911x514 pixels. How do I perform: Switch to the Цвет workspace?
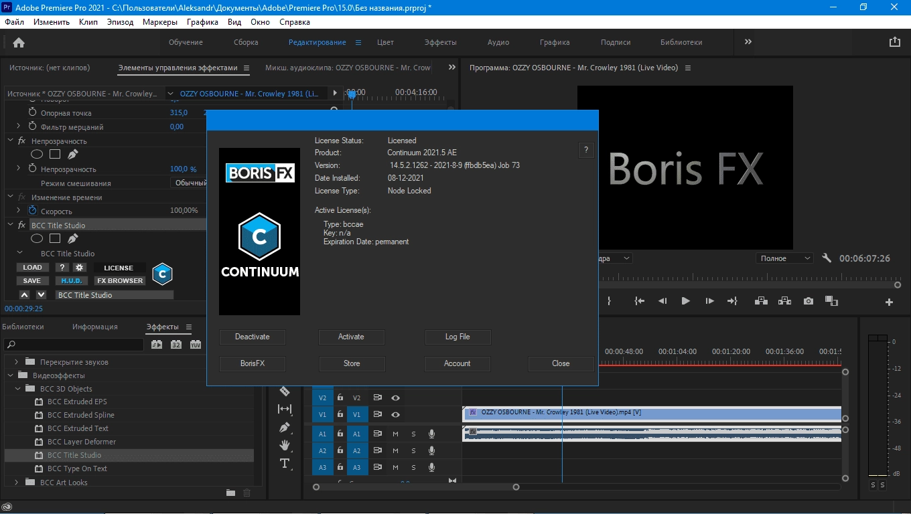pyautogui.click(x=385, y=42)
